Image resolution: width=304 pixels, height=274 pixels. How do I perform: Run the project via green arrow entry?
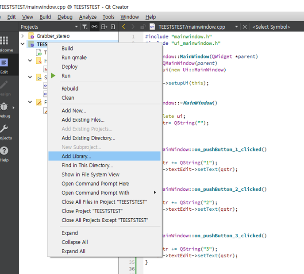66,76
